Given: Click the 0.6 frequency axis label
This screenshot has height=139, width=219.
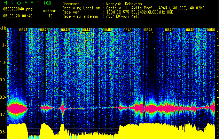Looking at the screenshot, I should pyautogui.click(x=3, y=132).
